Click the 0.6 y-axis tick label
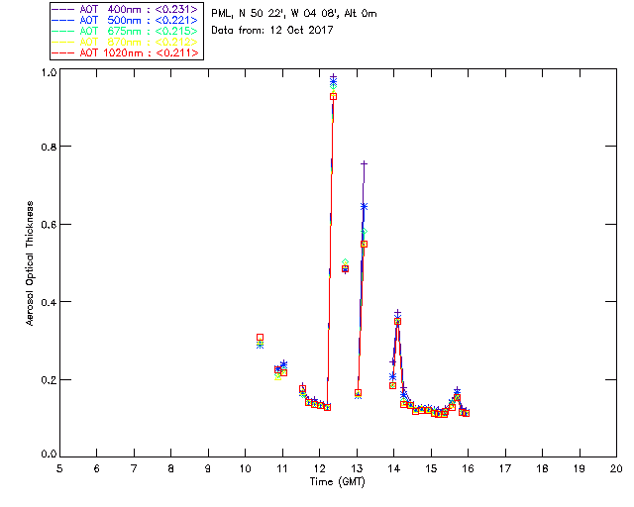This screenshot has height=507, width=634. point(49,225)
